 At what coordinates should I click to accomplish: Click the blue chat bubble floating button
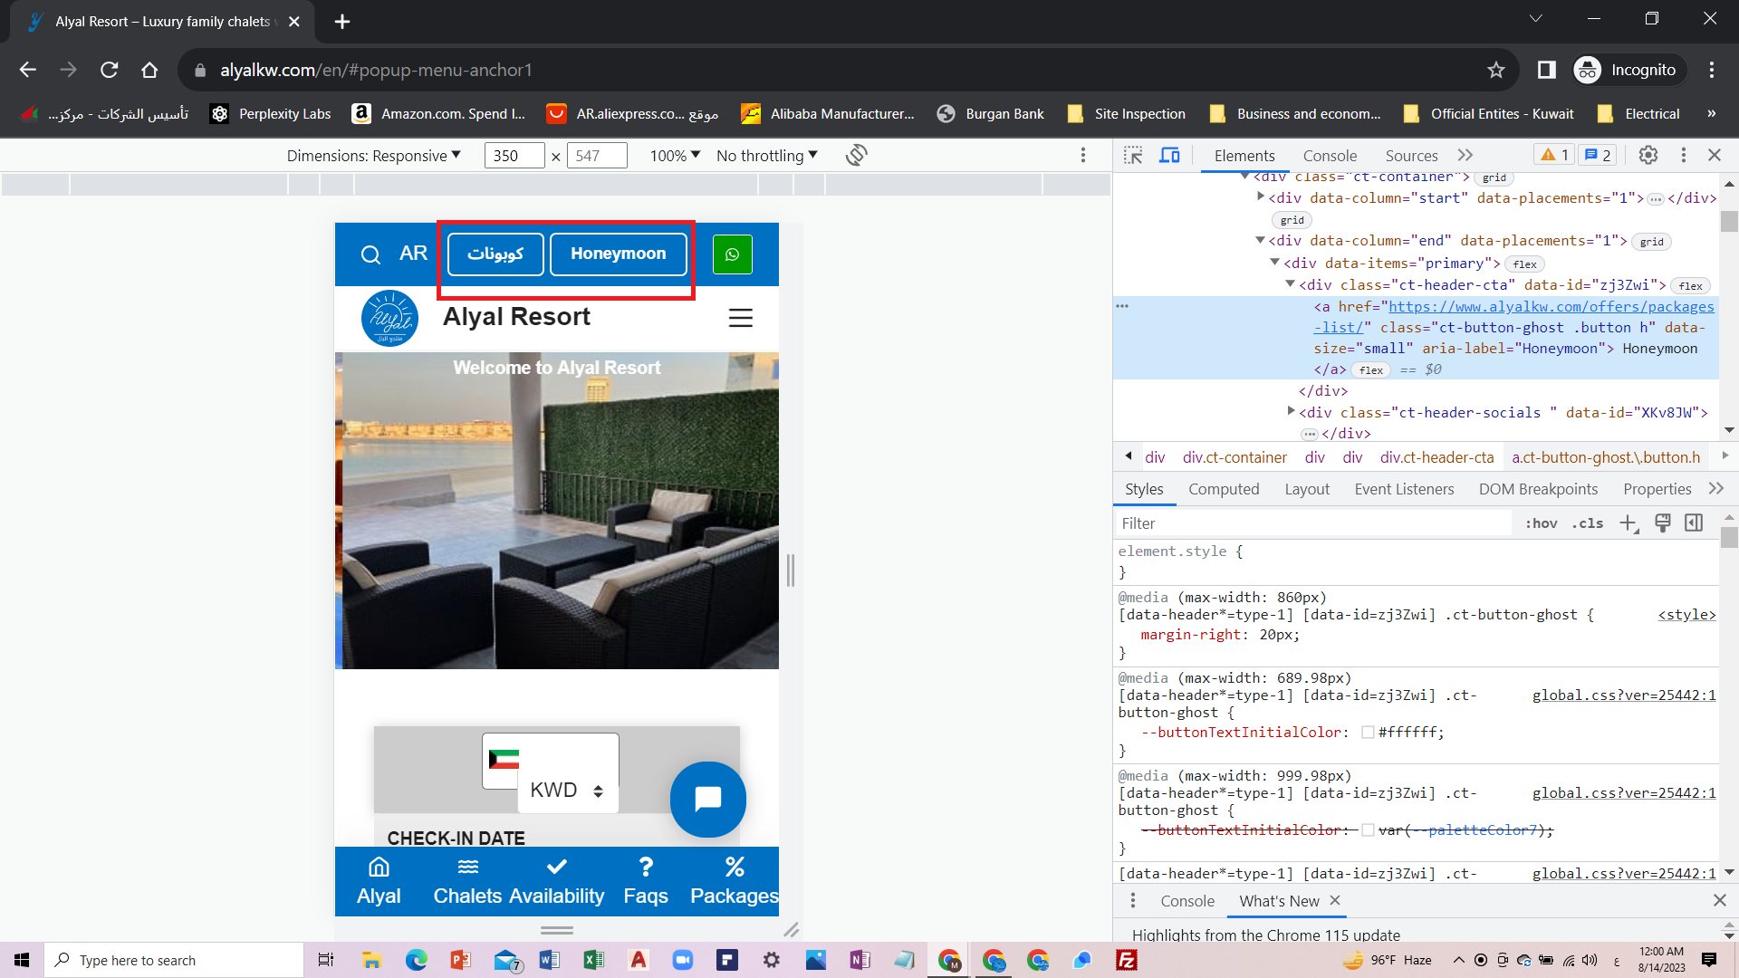pos(708,799)
